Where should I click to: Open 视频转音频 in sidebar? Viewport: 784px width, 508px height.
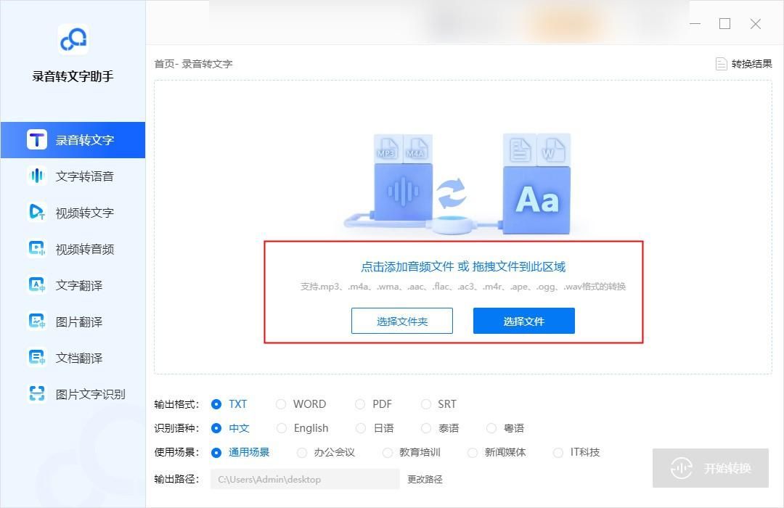coord(73,248)
